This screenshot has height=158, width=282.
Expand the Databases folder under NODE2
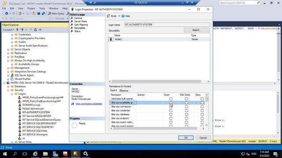pyautogui.click(x=8, y=86)
